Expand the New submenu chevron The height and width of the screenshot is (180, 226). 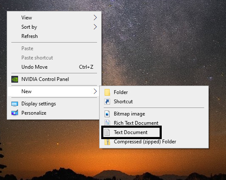pyautogui.click(x=95, y=91)
